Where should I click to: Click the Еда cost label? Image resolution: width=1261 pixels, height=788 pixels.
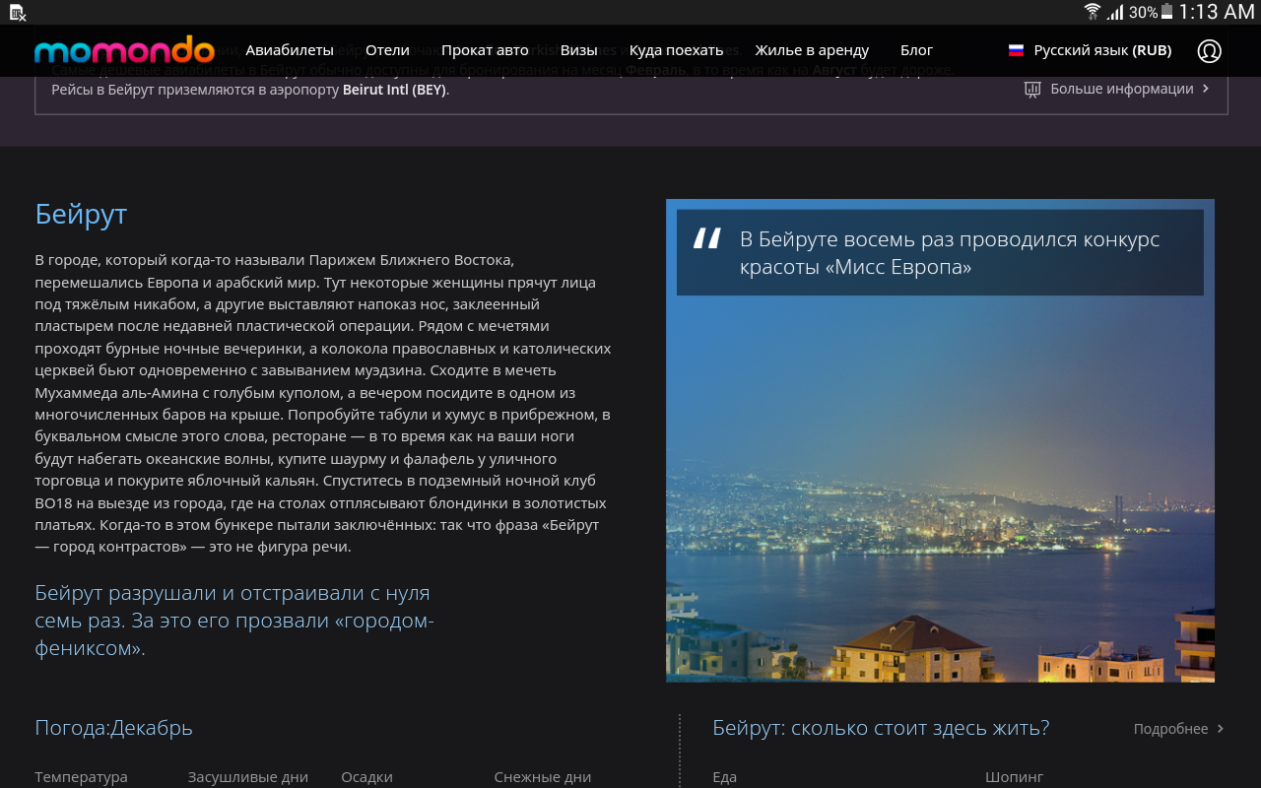coord(724,777)
